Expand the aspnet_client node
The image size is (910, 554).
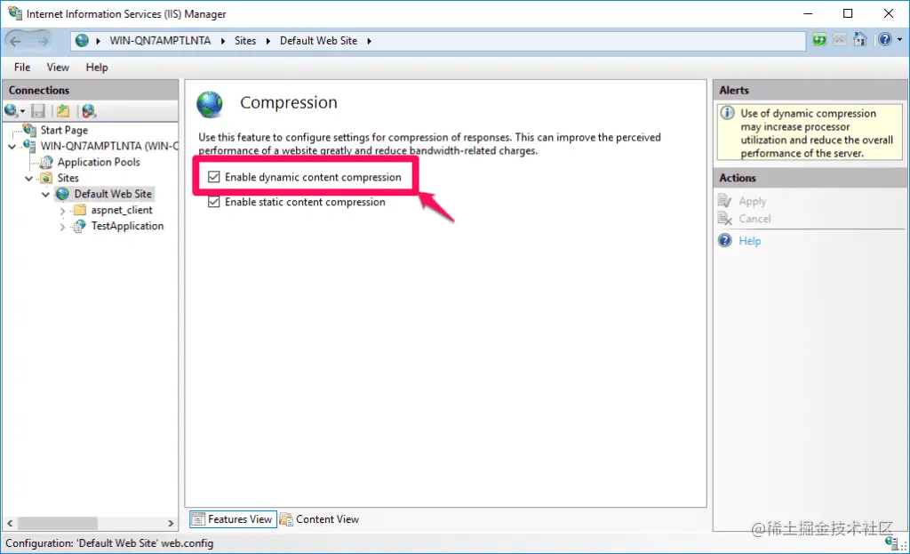63,211
